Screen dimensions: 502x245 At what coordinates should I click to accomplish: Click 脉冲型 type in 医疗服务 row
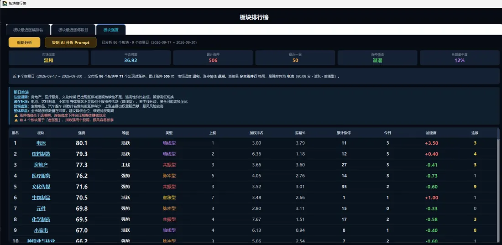point(169,176)
